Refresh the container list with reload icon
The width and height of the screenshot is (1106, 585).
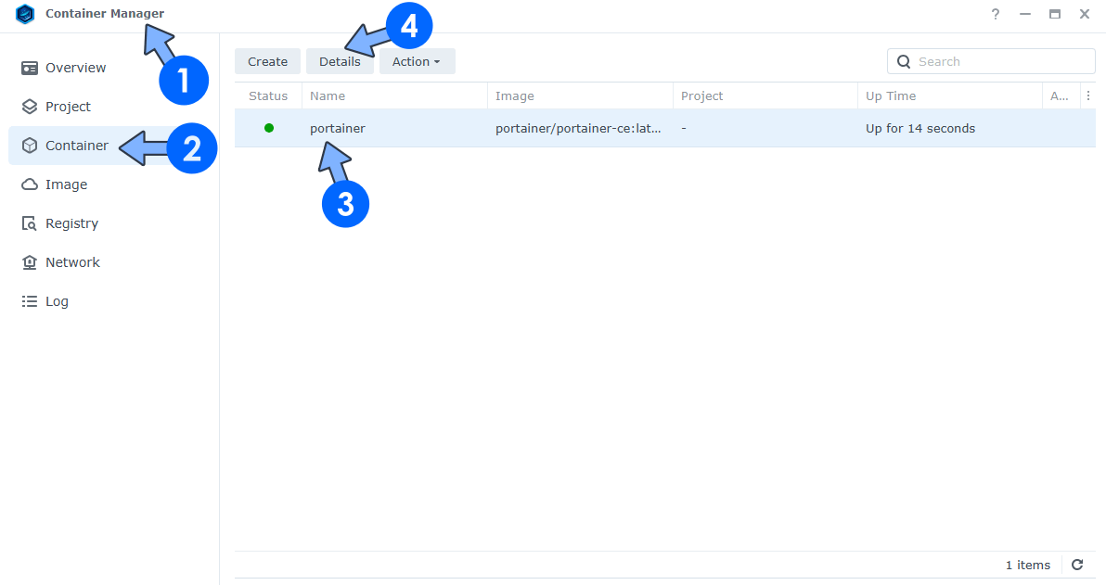(x=1077, y=565)
